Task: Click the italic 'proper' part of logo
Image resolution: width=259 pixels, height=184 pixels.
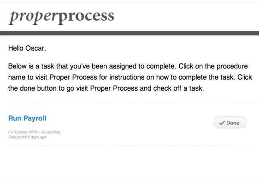Action: click(33, 17)
